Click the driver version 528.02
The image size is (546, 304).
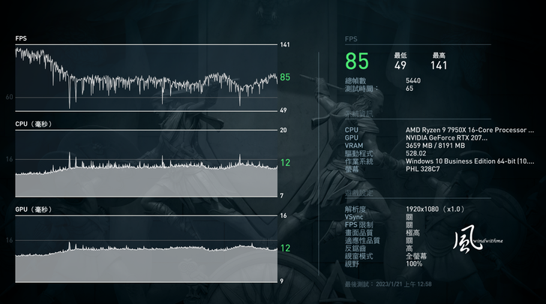(x=415, y=153)
